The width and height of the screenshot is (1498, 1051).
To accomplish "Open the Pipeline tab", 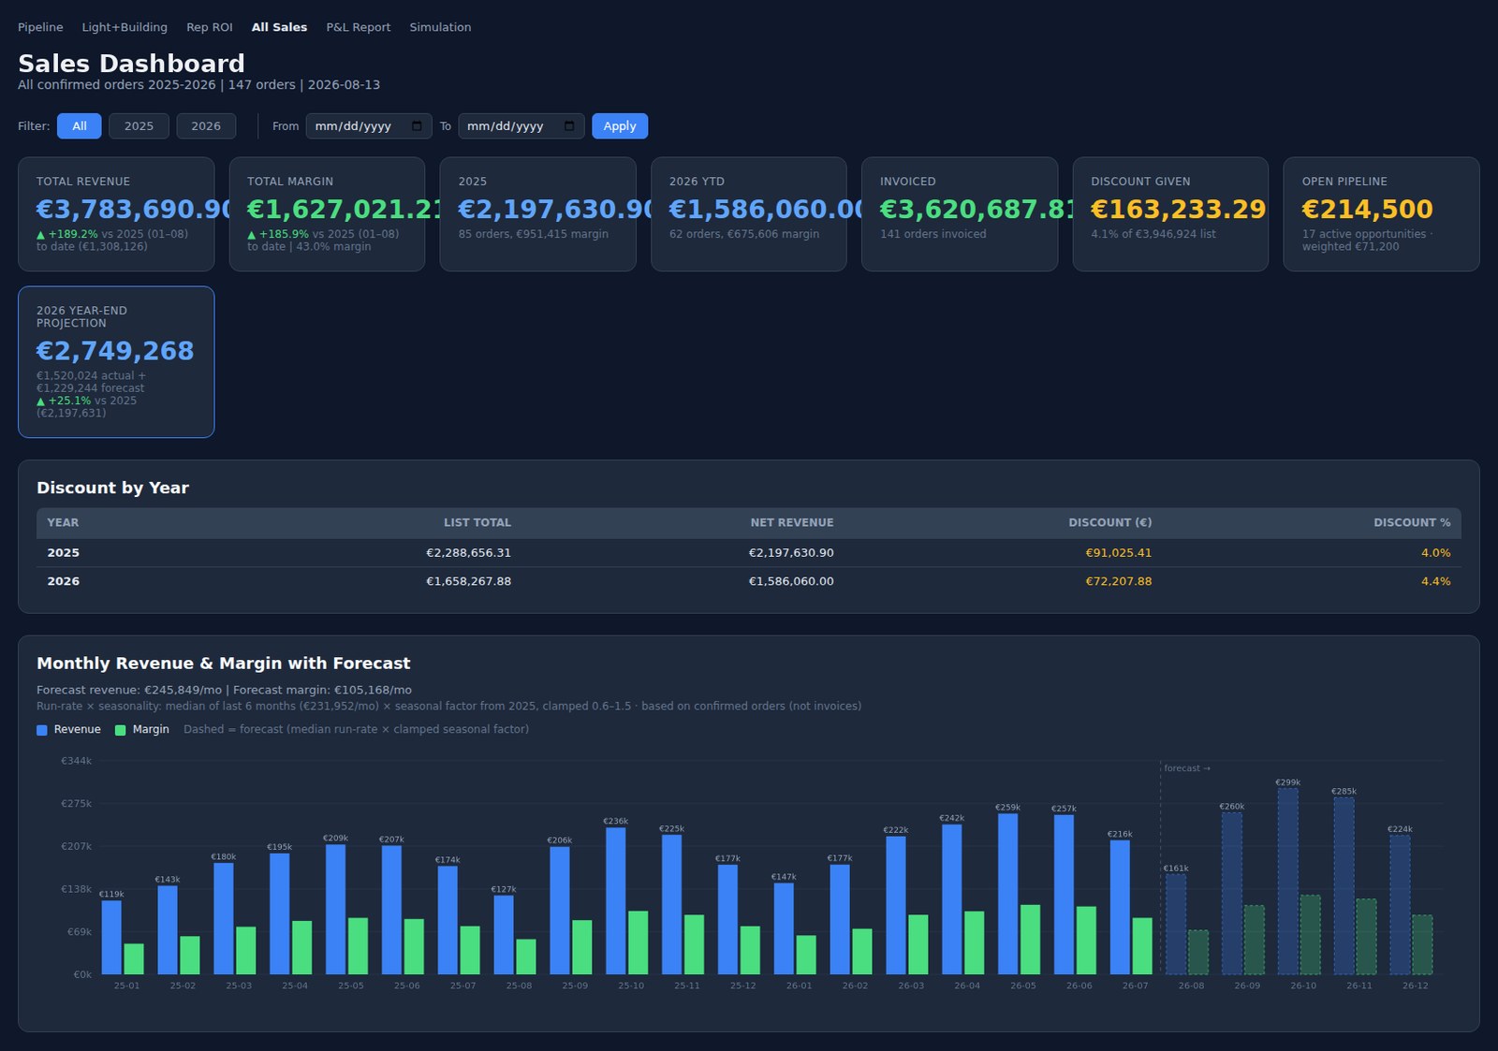I will (40, 27).
